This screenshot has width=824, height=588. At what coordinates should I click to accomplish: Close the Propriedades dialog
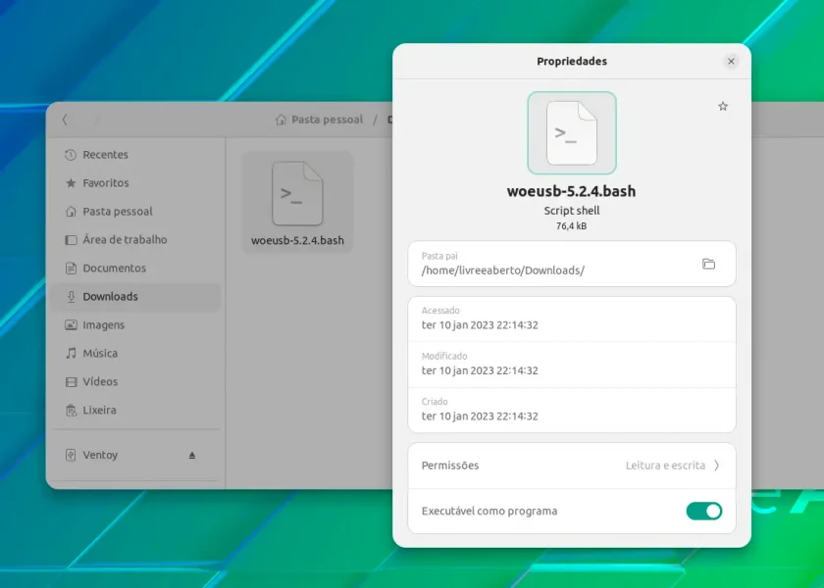coord(731,62)
